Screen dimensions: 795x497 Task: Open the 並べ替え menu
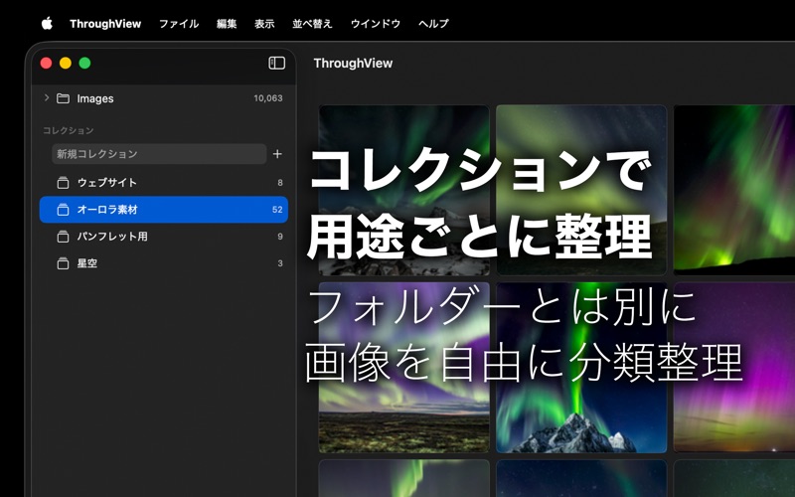coord(312,24)
